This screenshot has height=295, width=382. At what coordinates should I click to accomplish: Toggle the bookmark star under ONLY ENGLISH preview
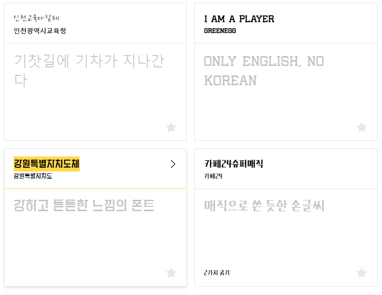361,127
